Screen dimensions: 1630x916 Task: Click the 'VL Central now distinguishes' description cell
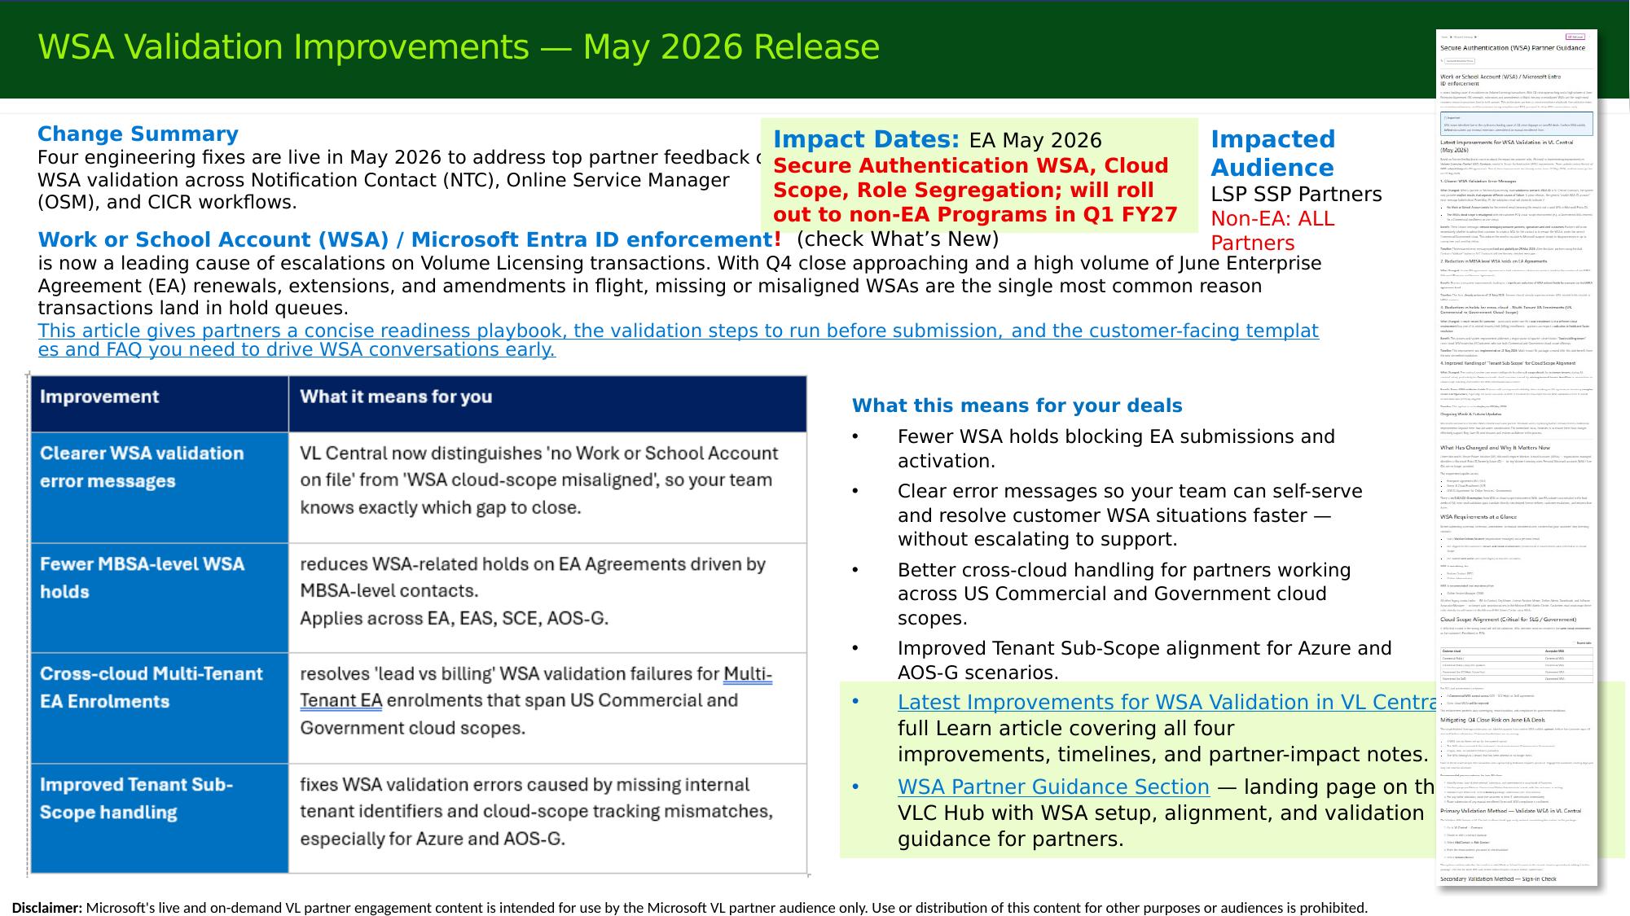click(547, 487)
